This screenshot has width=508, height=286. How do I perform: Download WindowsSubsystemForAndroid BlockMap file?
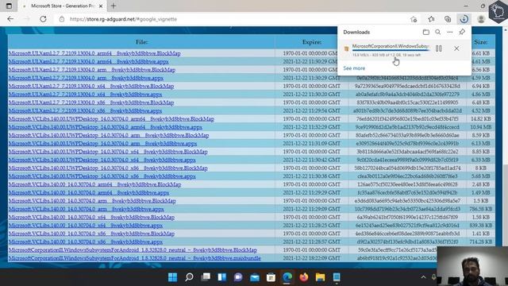[133, 250]
